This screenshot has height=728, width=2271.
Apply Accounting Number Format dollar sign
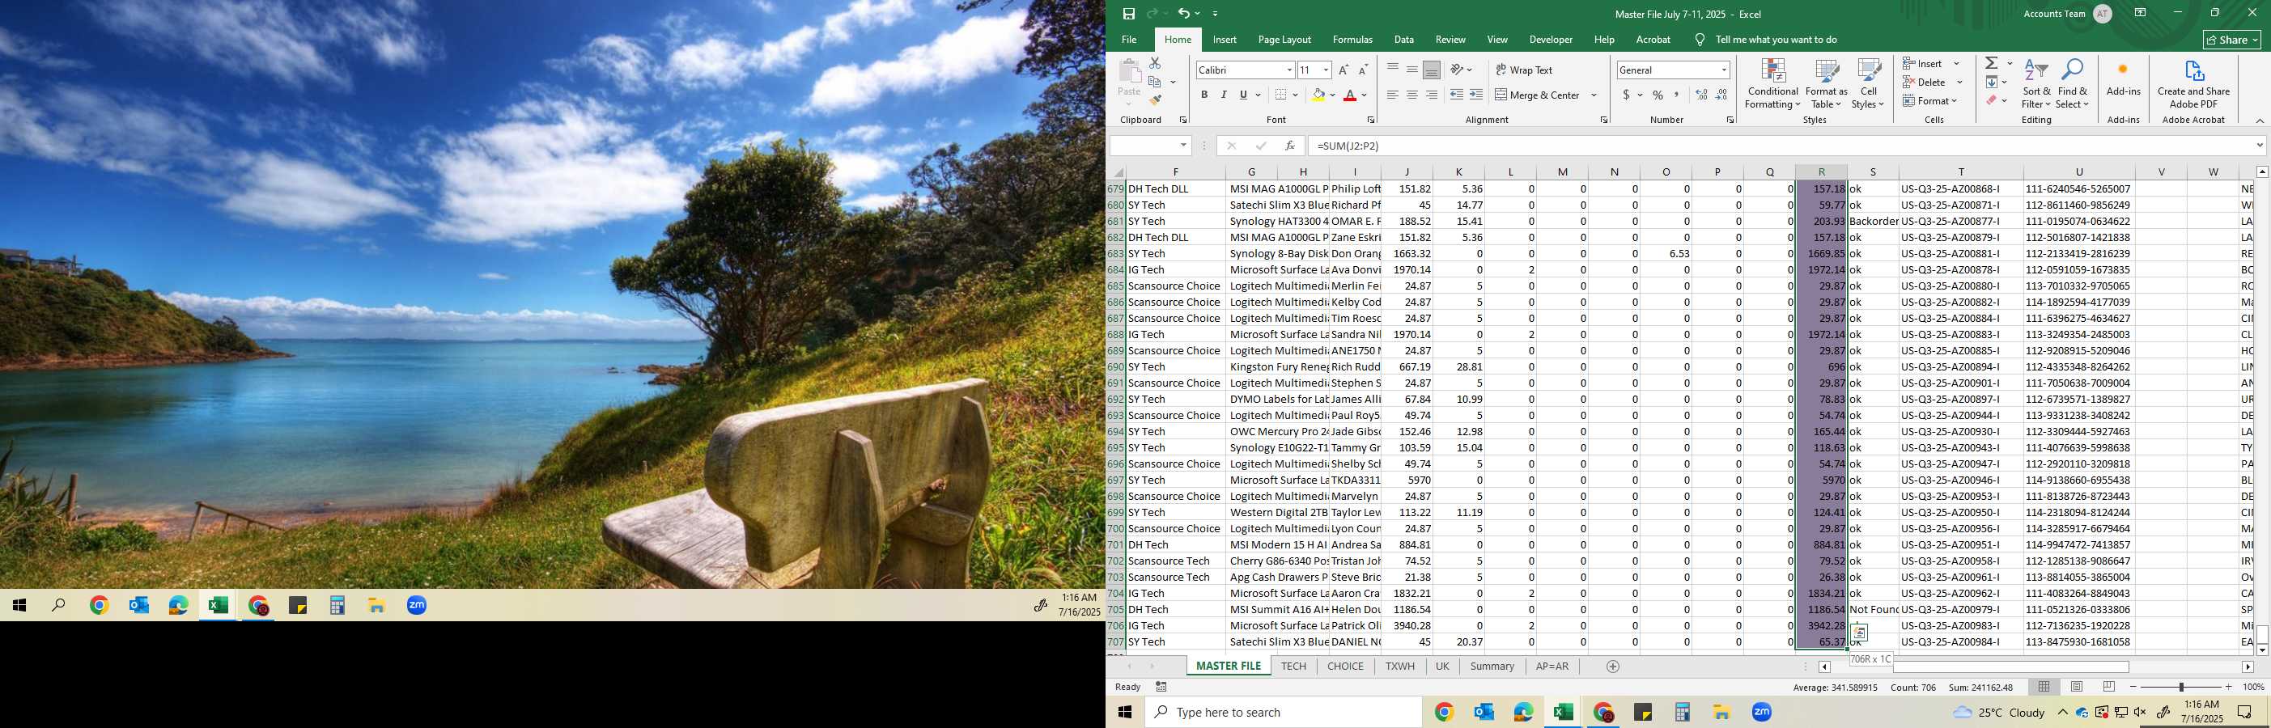point(1626,95)
